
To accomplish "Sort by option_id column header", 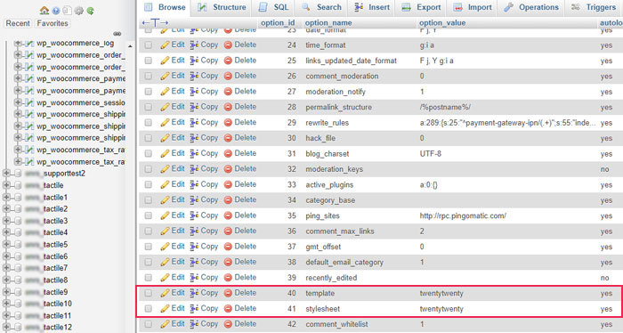I will (x=278, y=23).
